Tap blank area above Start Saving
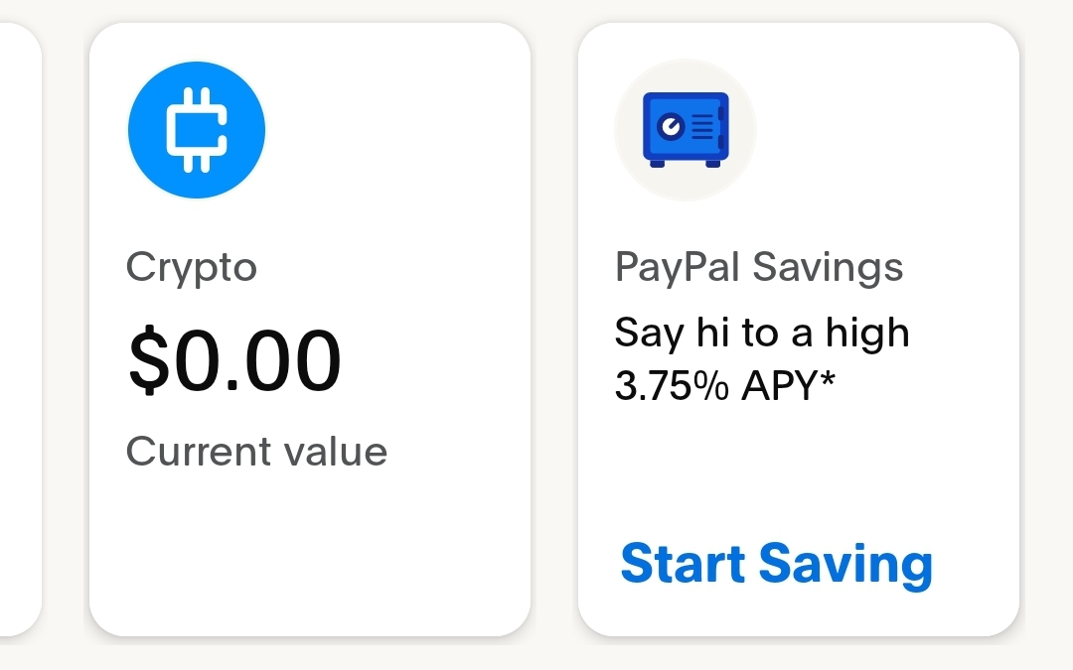1073x670 pixels. [799, 471]
